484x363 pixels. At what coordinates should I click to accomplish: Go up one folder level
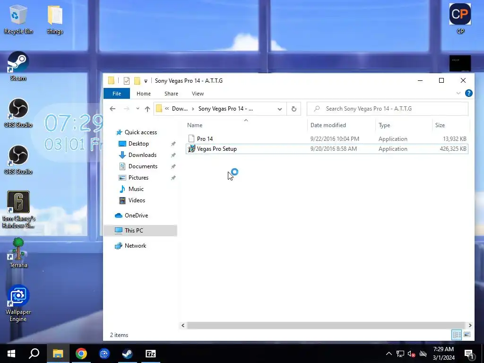coord(147,109)
